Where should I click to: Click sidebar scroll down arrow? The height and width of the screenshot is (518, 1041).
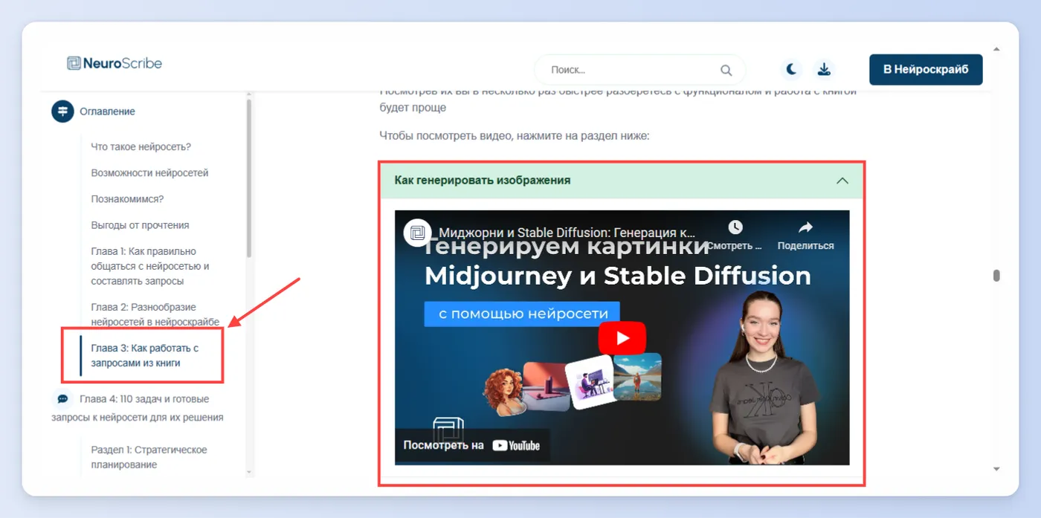(249, 472)
